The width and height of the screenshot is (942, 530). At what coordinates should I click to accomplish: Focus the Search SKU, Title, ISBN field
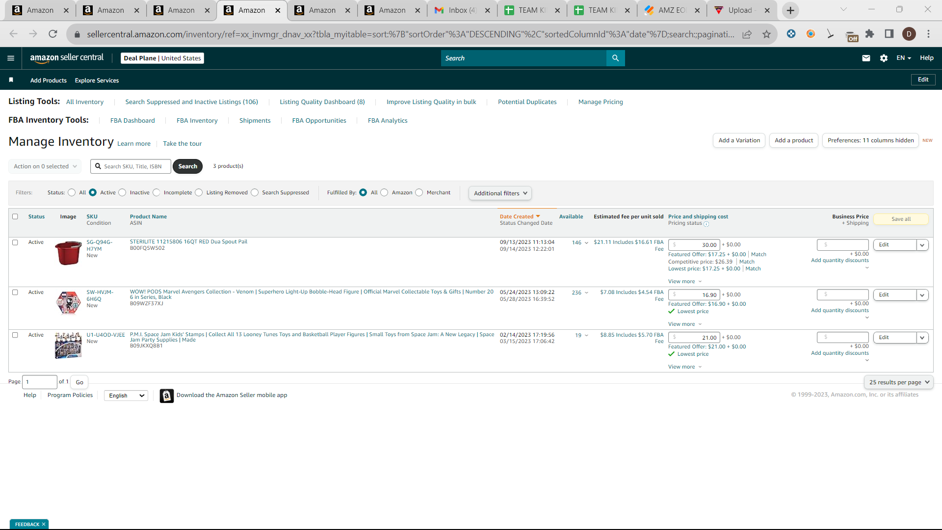point(131,166)
